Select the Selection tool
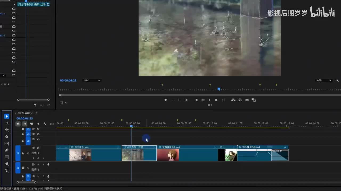341x191 pixels. pyautogui.click(x=7, y=116)
